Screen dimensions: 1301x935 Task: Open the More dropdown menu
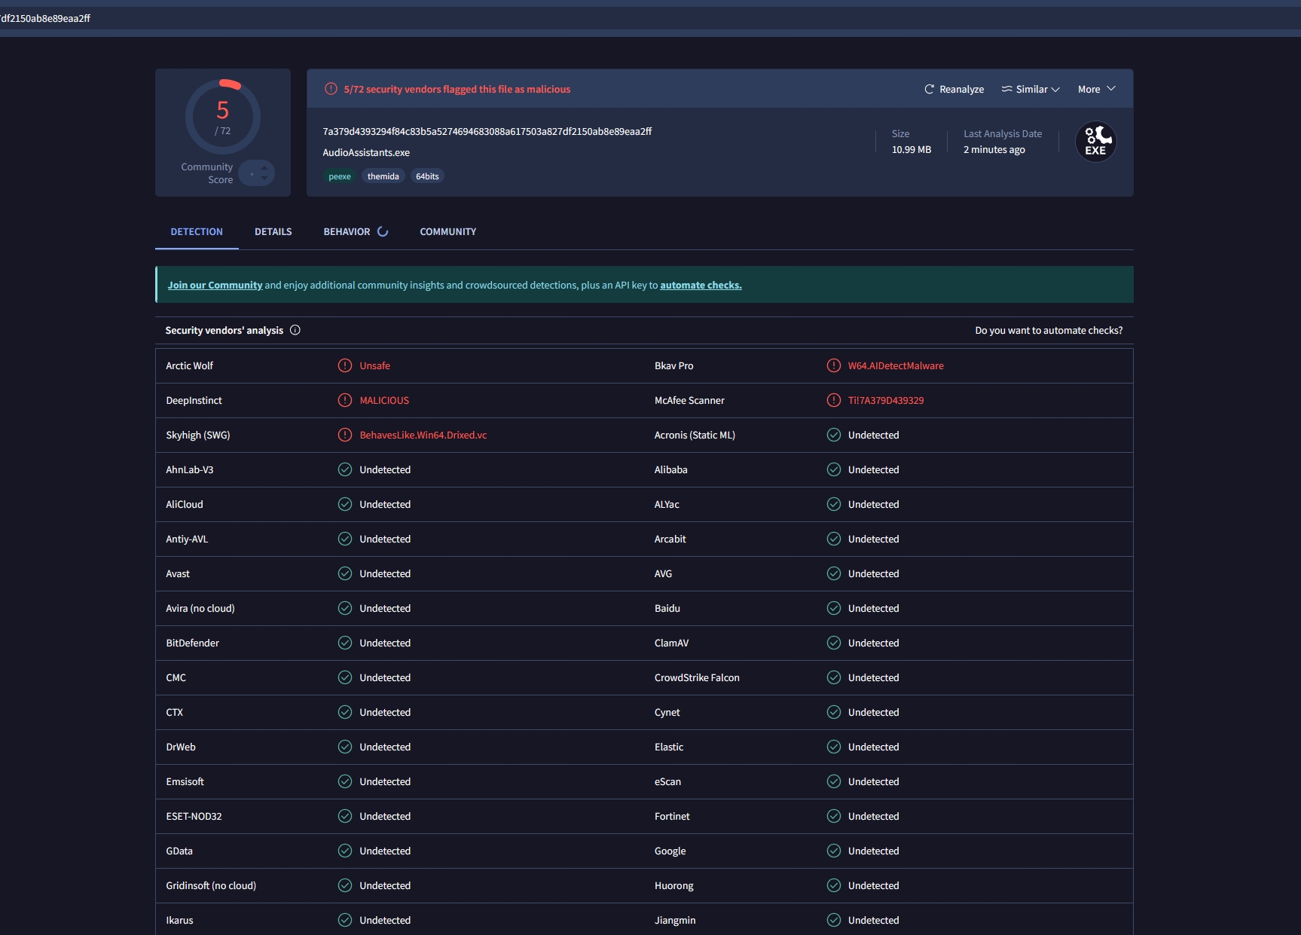point(1096,89)
